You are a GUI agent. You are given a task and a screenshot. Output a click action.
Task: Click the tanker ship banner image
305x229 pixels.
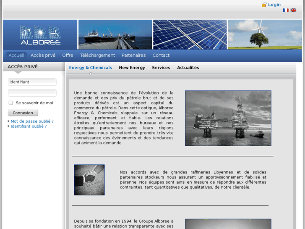coord(115,34)
